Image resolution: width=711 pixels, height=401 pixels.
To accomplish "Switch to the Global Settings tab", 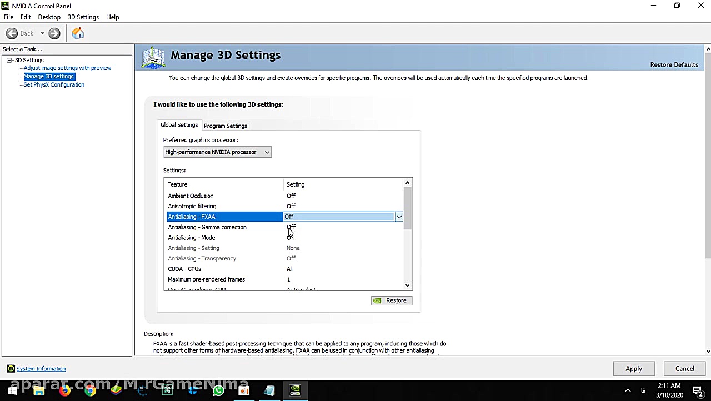I will 179,125.
